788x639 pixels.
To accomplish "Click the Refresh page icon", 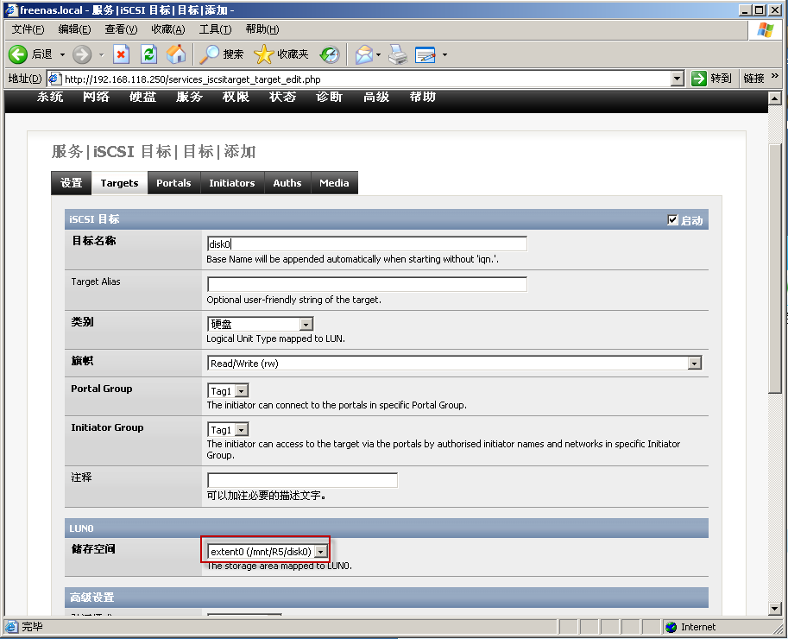I will pyautogui.click(x=148, y=54).
